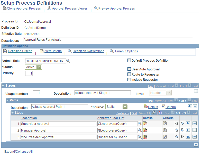Sort by Description column header
202x155 pixels.
click(29, 118)
